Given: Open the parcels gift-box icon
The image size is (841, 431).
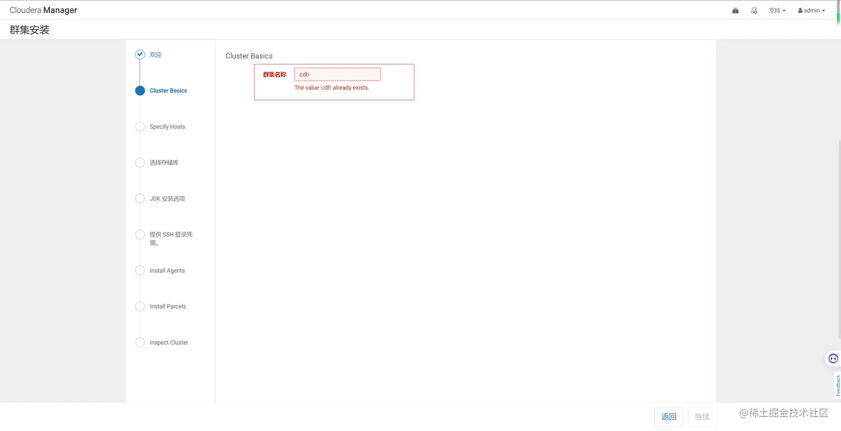Looking at the screenshot, I should pyautogui.click(x=735, y=11).
